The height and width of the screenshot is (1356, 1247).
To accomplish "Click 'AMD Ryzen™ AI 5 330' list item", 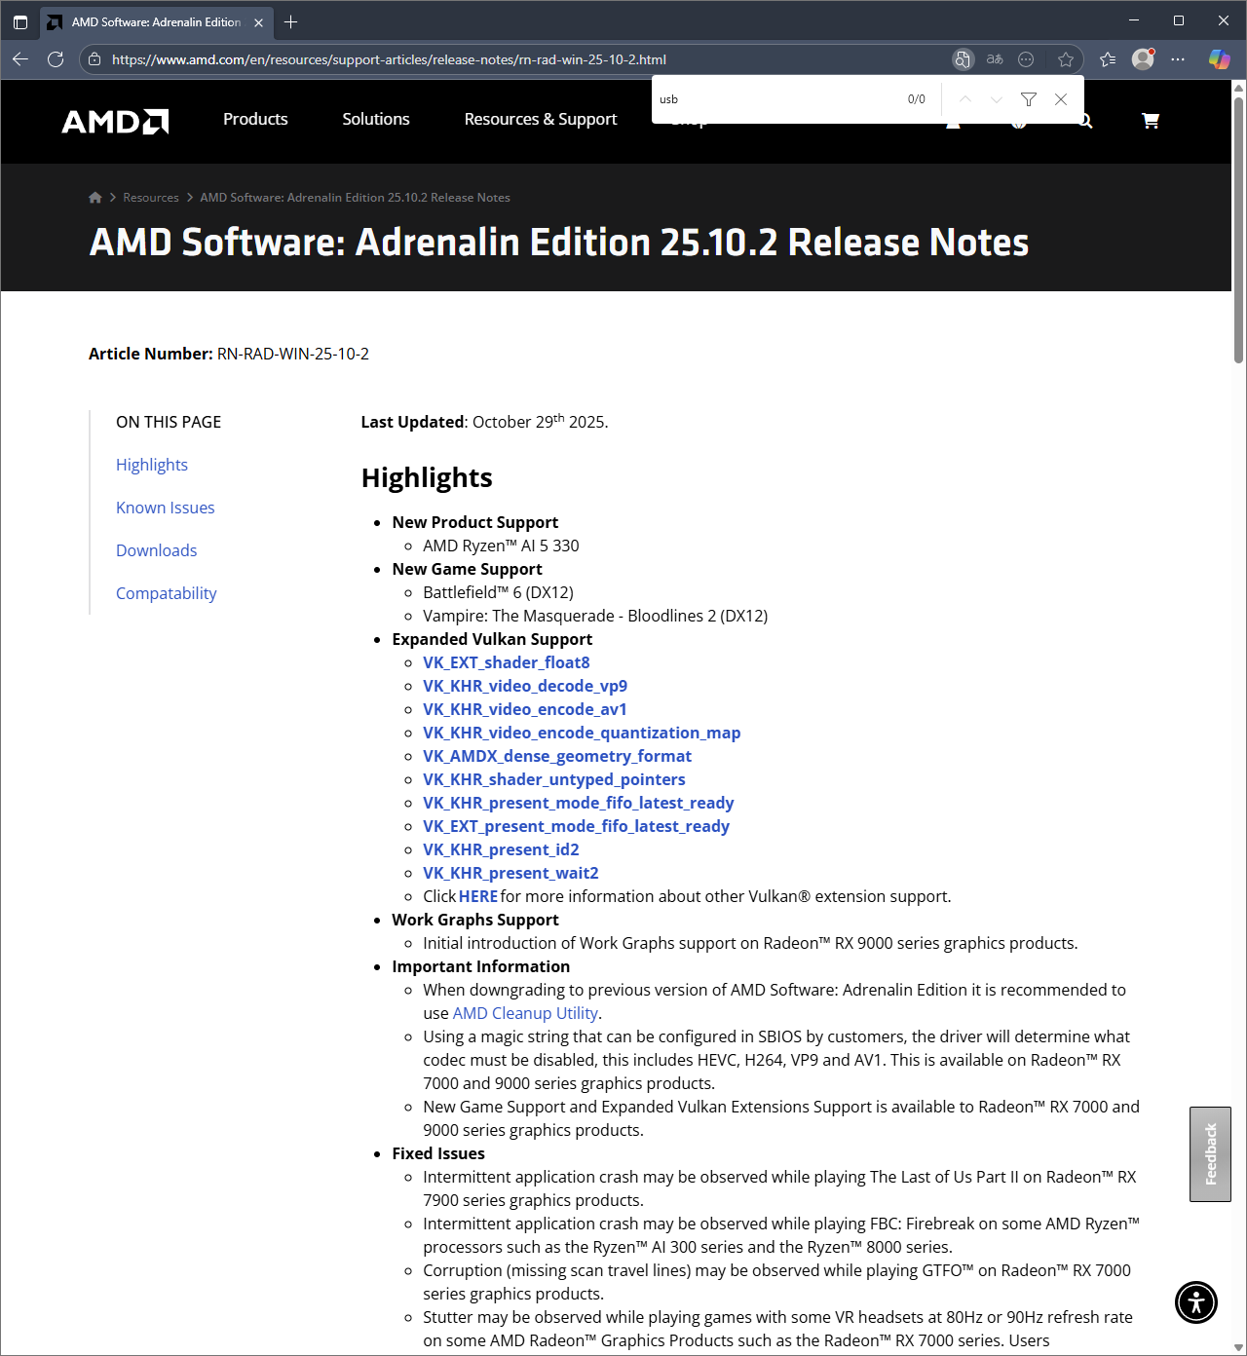I will click(501, 546).
